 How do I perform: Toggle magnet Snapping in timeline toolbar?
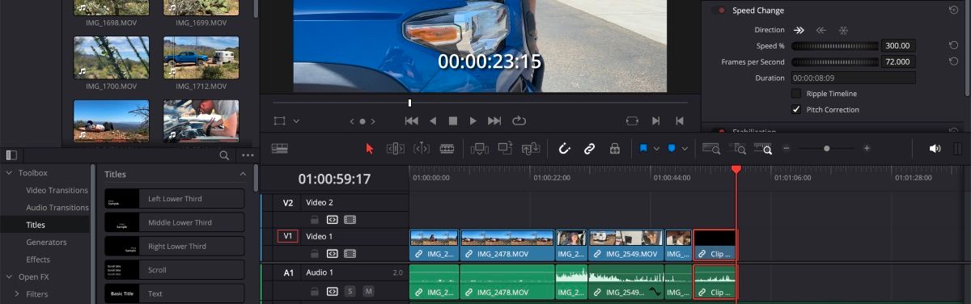(x=565, y=149)
